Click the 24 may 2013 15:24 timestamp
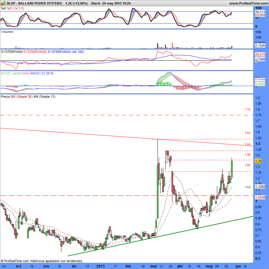The width and height of the screenshot is (269, 269). pos(116,3)
